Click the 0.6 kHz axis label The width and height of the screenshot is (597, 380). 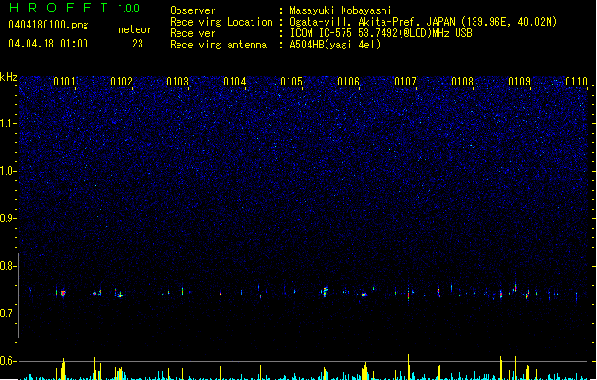click(x=8, y=361)
